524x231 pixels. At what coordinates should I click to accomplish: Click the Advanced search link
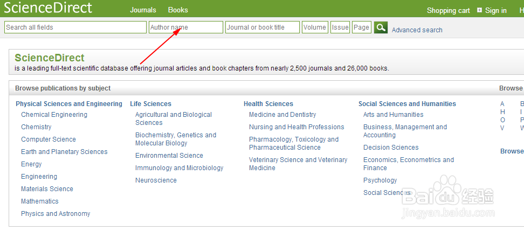click(417, 30)
